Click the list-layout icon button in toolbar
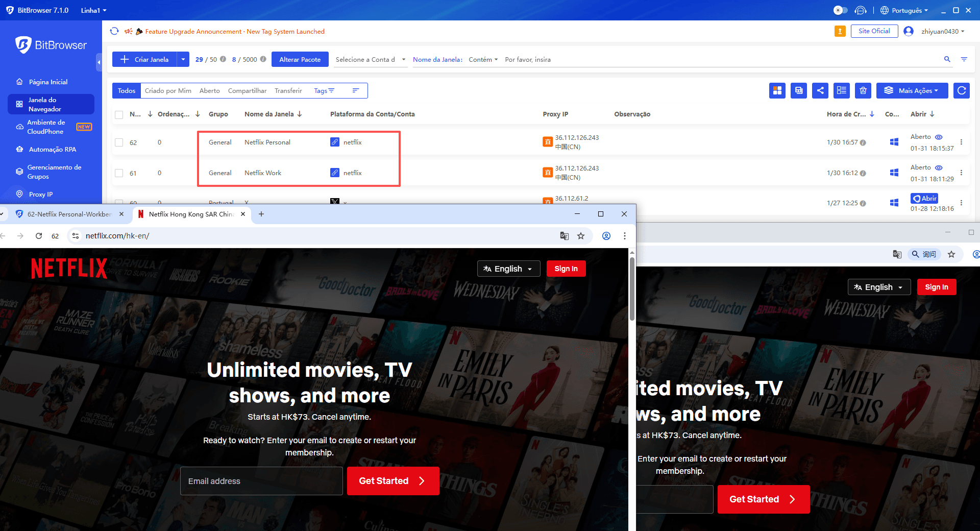This screenshot has height=531, width=980. [x=842, y=90]
